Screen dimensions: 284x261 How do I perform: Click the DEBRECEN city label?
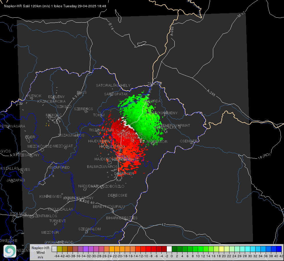[x=124, y=173]
